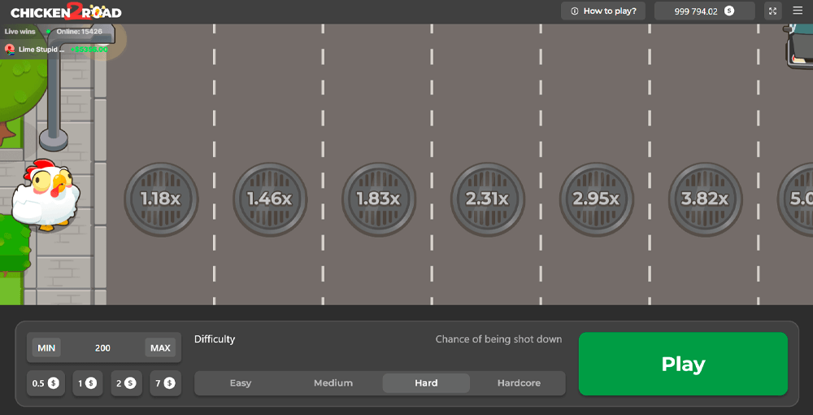Open the How to play? guide
This screenshot has width=813, height=415.
[603, 11]
